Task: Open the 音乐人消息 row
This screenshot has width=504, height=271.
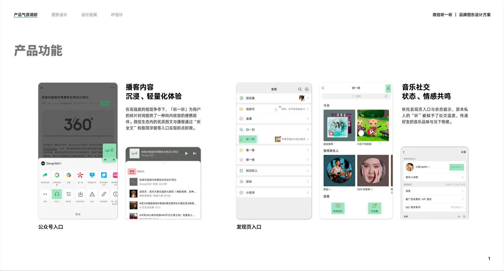Action: [434, 177]
